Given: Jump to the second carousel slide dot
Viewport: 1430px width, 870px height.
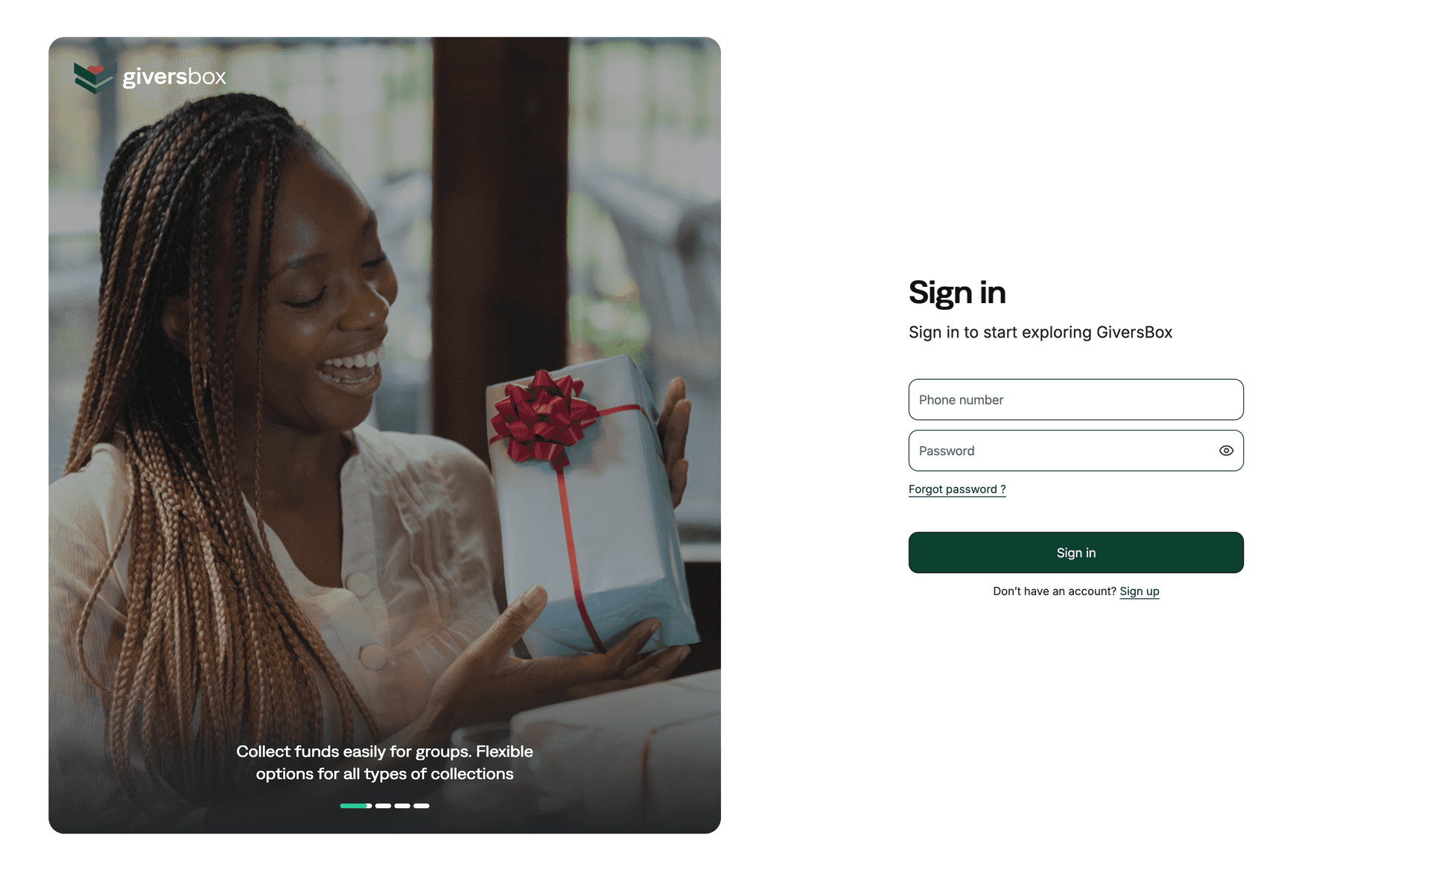Looking at the screenshot, I should pyautogui.click(x=383, y=806).
